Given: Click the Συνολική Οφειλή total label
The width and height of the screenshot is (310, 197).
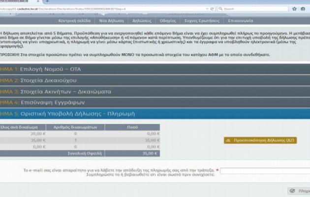Looking at the screenshot, I should [x=85, y=153].
